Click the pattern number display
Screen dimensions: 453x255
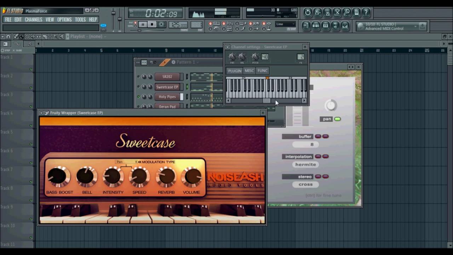(196, 25)
